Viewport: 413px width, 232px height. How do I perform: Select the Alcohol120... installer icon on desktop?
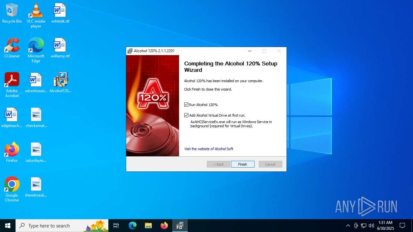60,83
